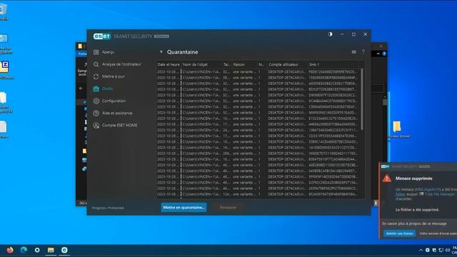Open Aide et assistance in the sidebar
Screen dimensions: 457x257
(113, 114)
